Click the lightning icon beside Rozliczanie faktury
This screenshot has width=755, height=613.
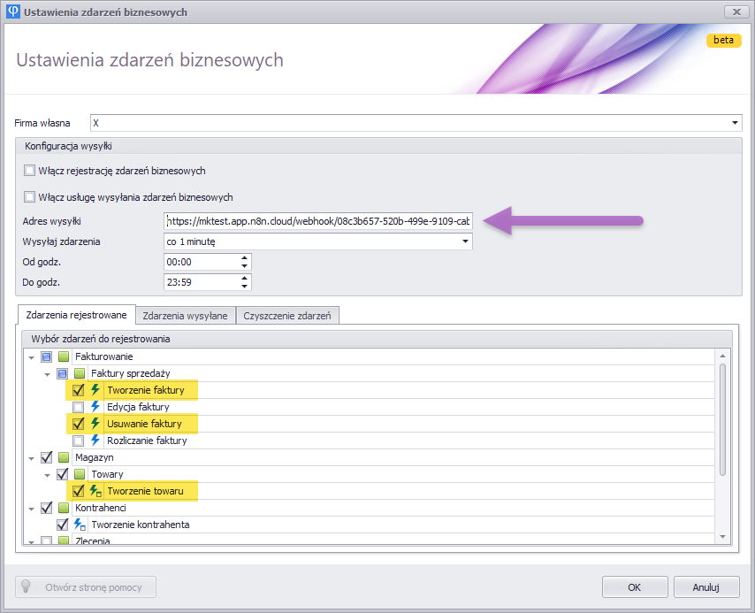point(95,441)
